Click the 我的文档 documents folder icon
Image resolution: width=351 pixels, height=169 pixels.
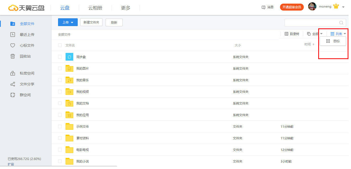coord(69,103)
